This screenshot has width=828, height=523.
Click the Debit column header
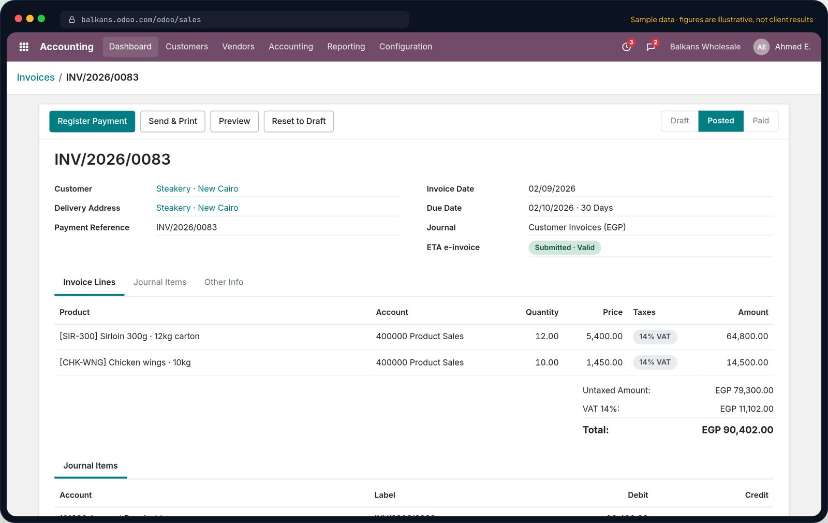pyautogui.click(x=638, y=495)
